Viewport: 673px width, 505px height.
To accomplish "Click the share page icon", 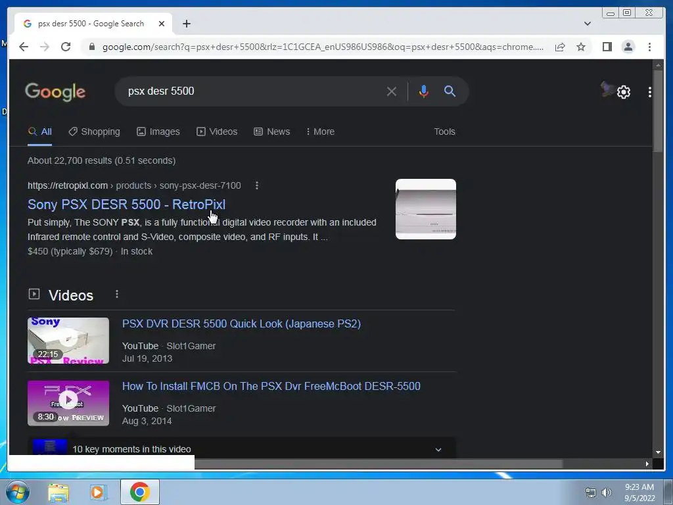I will pyautogui.click(x=560, y=47).
